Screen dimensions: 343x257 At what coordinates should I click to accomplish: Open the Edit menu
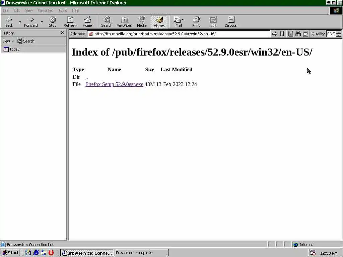click(17, 10)
